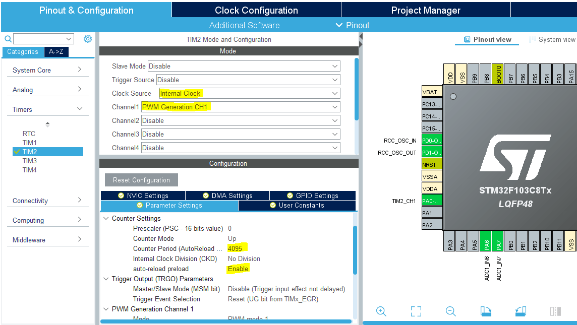This screenshot has height=325, width=577.
Task: Expand the System Core category
Action: pos(48,70)
